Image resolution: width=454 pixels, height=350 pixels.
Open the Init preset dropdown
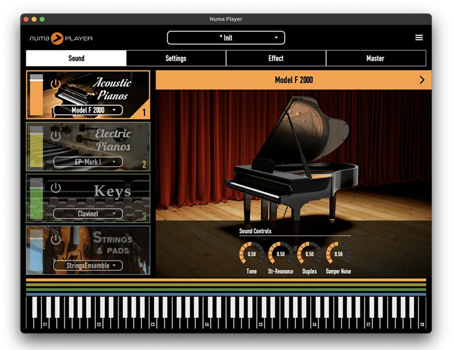pyautogui.click(x=226, y=38)
